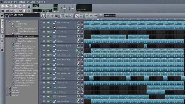Show the Piano Roll editor
The width and height of the screenshot is (185, 104).
click(12, 11)
